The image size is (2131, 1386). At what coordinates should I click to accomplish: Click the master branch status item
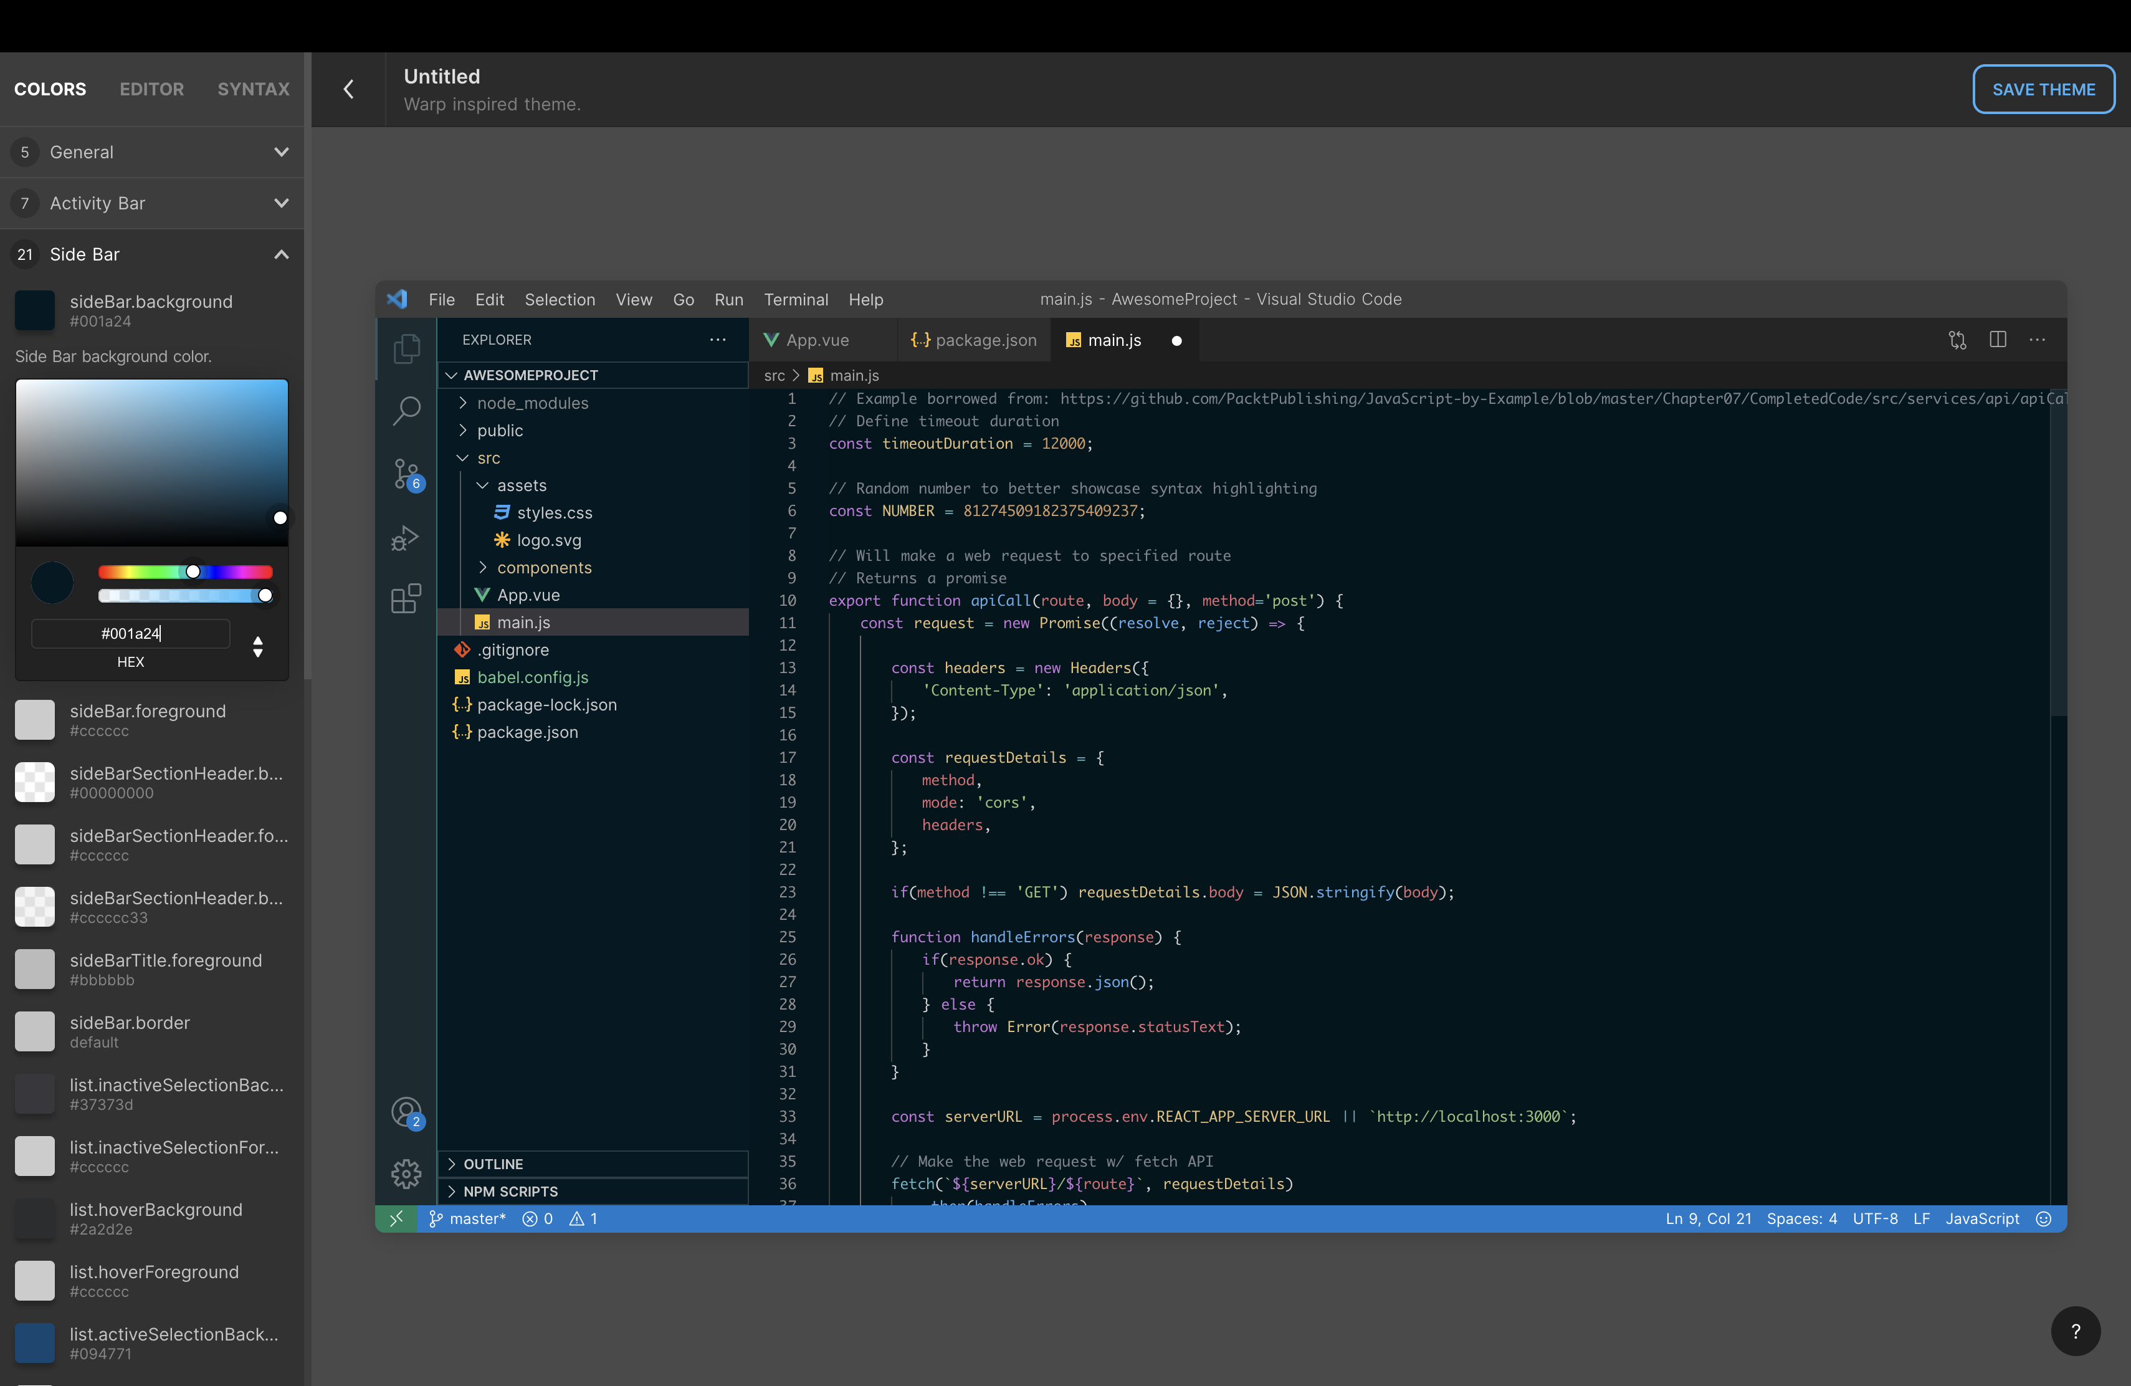tap(467, 1218)
